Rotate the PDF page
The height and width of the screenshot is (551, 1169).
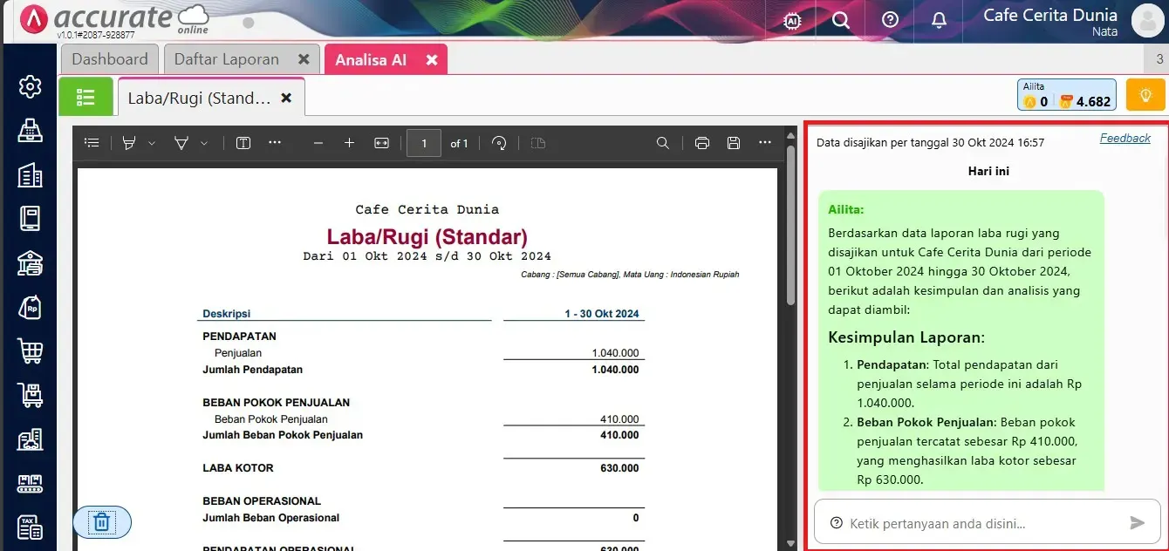point(499,143)
